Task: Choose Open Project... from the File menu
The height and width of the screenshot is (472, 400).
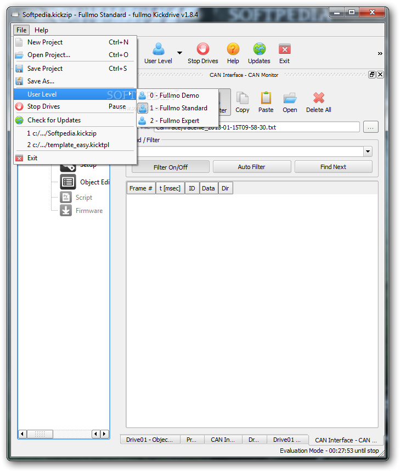Action: [x=75, y=55]
